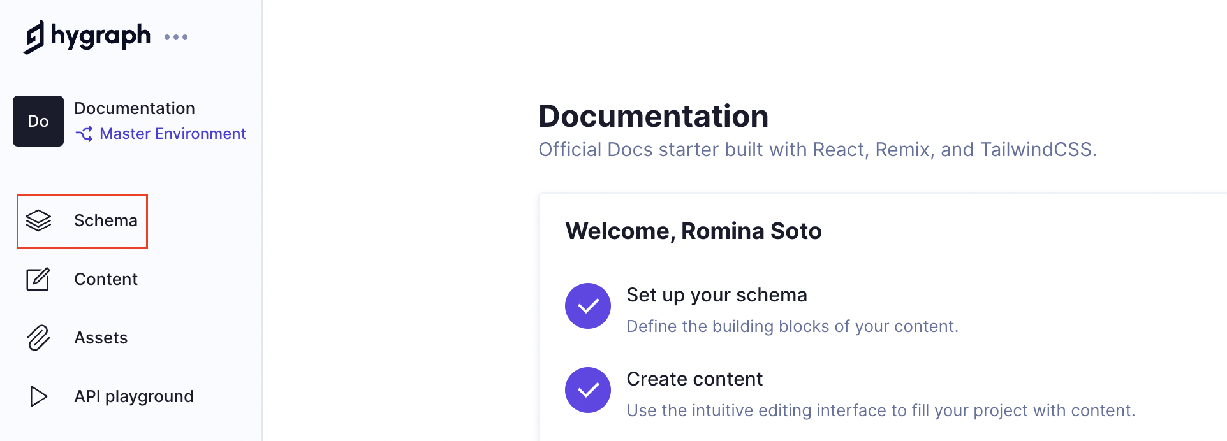
Task: Open the API playground label
Action: click(x=134, y=396)
